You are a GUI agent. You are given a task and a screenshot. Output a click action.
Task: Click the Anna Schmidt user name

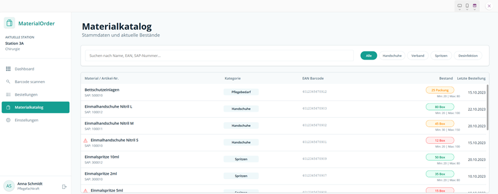pyautogui.click(x=30, y=184)
